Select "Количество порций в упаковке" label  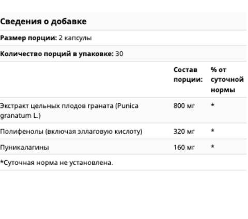tap(57, 54)
